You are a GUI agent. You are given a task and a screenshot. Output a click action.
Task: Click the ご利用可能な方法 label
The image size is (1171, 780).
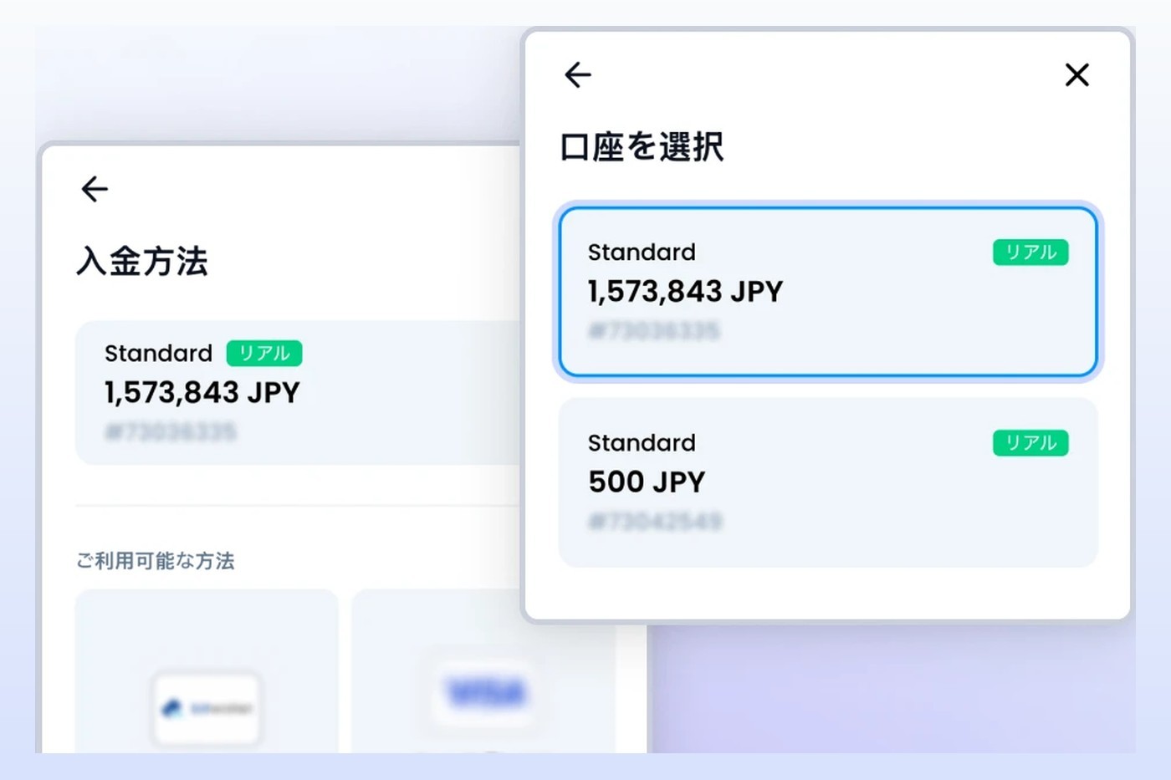coord(156,561)
